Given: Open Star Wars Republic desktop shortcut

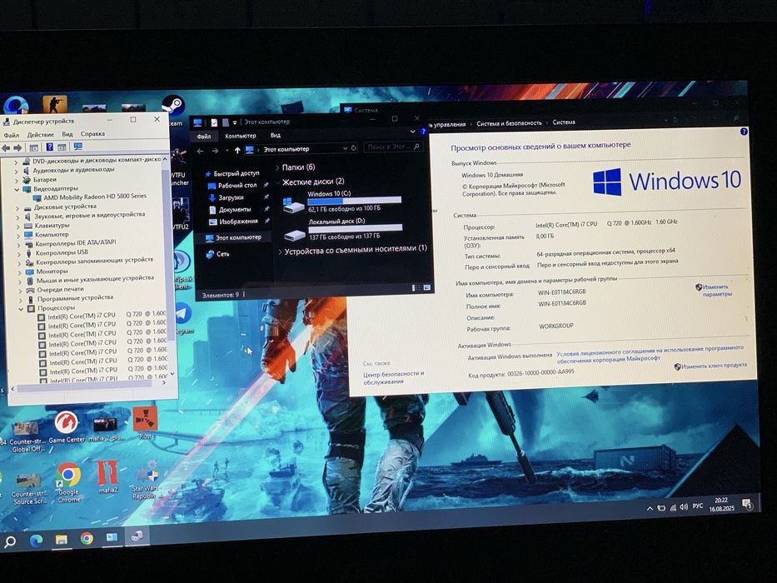Looking at the screenshot, I should (x=145, y=480).
